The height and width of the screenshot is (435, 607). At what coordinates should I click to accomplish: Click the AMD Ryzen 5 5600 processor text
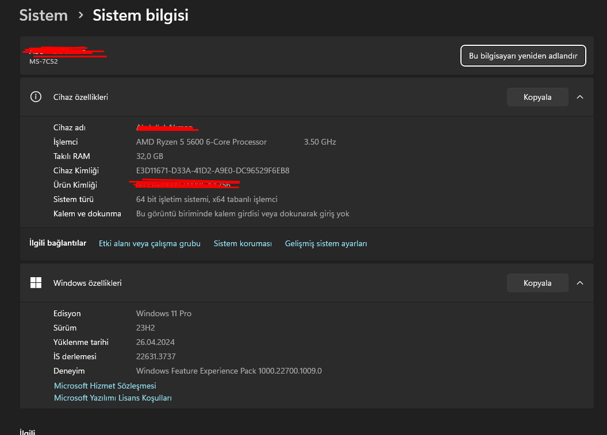point(201,142)
